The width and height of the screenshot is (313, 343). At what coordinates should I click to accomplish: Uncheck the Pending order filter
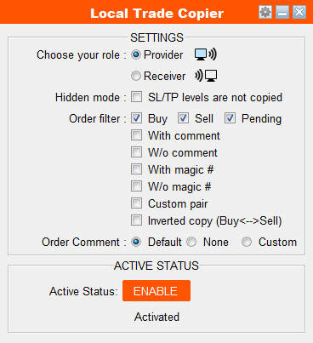click(230, 118)
